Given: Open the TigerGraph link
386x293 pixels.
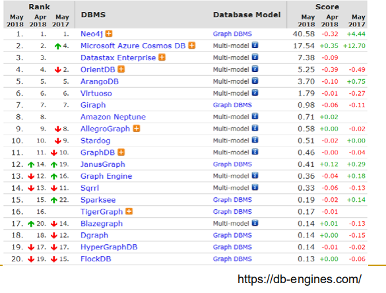Looking at the screenshot, I should click(x=102, y=212).
